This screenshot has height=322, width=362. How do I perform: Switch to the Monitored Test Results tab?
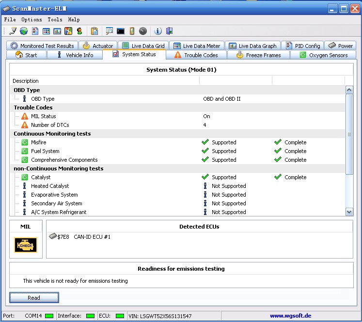(42, 46)
